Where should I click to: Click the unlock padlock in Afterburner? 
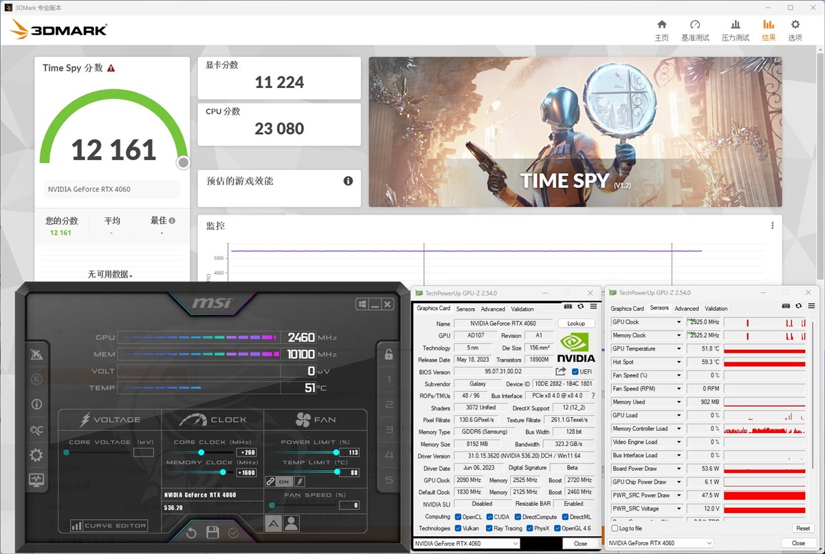tap(389, 355)
